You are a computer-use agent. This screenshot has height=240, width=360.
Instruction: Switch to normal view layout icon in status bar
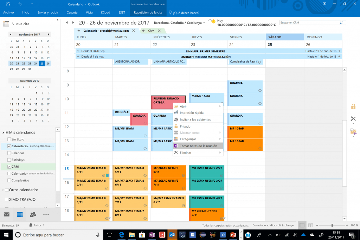pyautogui.click(x=302, y=225)
